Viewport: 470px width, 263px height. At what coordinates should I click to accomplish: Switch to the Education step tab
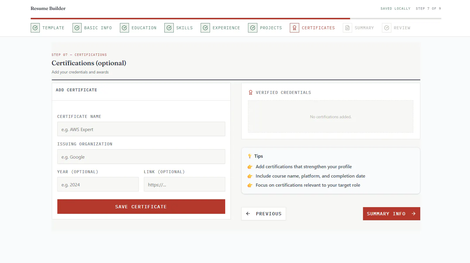coord(138,28)
